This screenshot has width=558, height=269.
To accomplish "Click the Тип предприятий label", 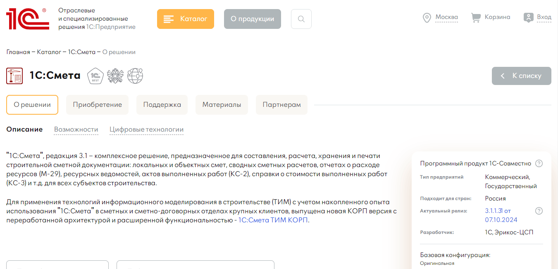I will (x=442, y=177).
